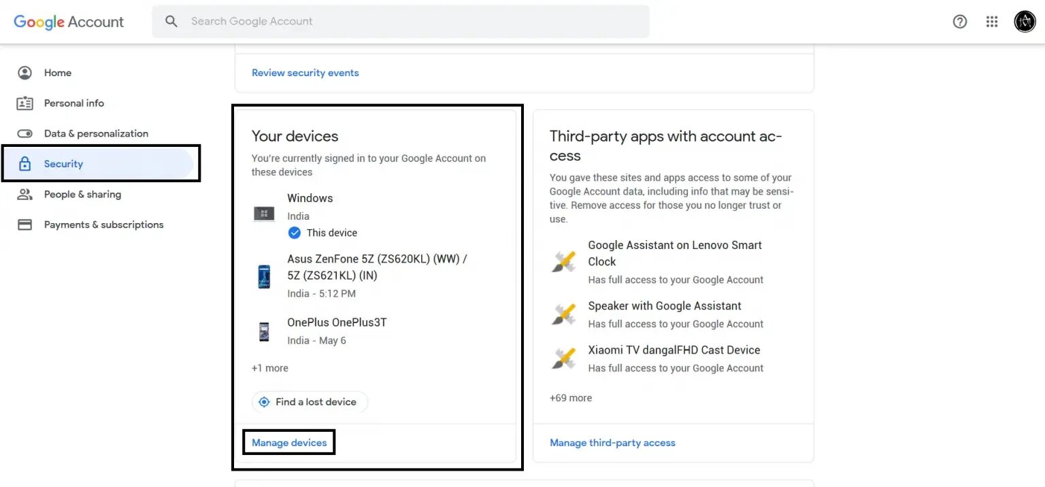Click the Speaker with Google Assistant app icon
The width and height of the screenshot is (1045, 487).
[x=563, y=314]
